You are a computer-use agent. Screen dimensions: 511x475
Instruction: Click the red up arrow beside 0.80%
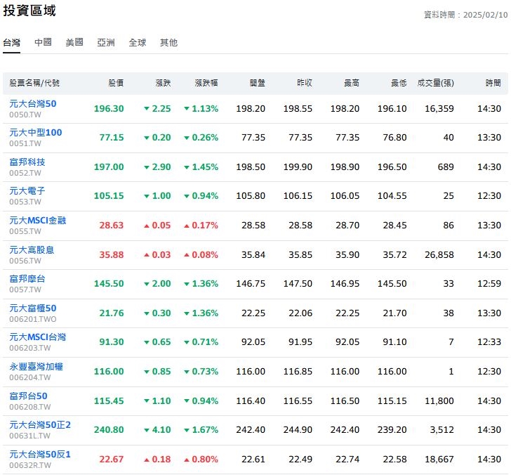click(x=187, y=460)
